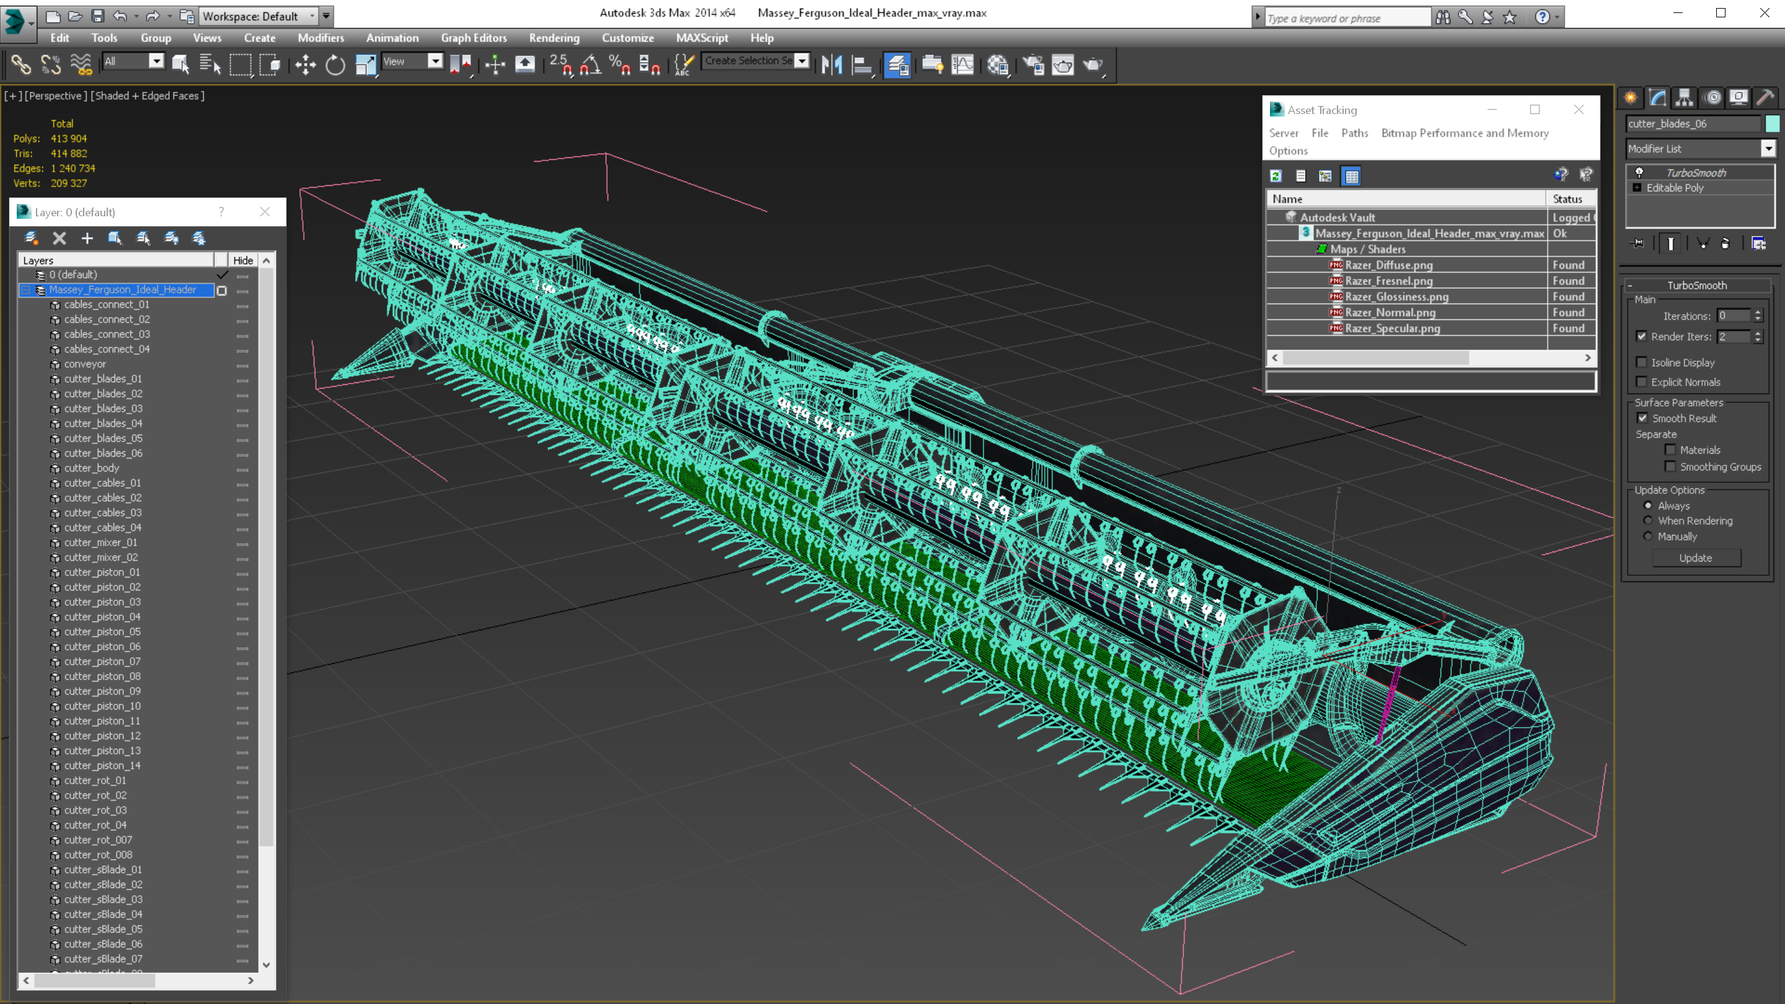Image resolution: width=1785 pixels, height=1004 pixels.
Task: Open the reference coordinate View dropdown
Action: (x=435, y=61)
